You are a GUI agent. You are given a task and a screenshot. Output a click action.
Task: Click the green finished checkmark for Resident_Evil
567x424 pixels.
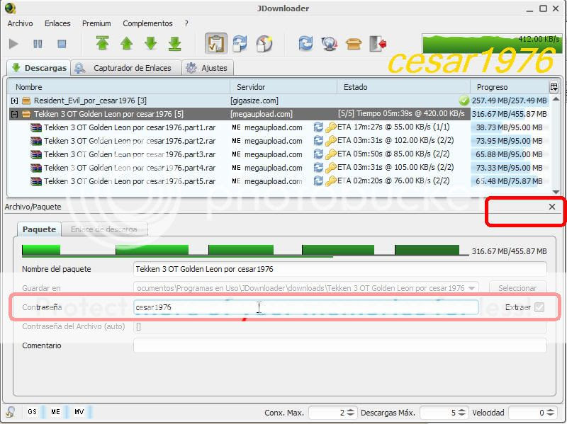(x=464, y=101)
